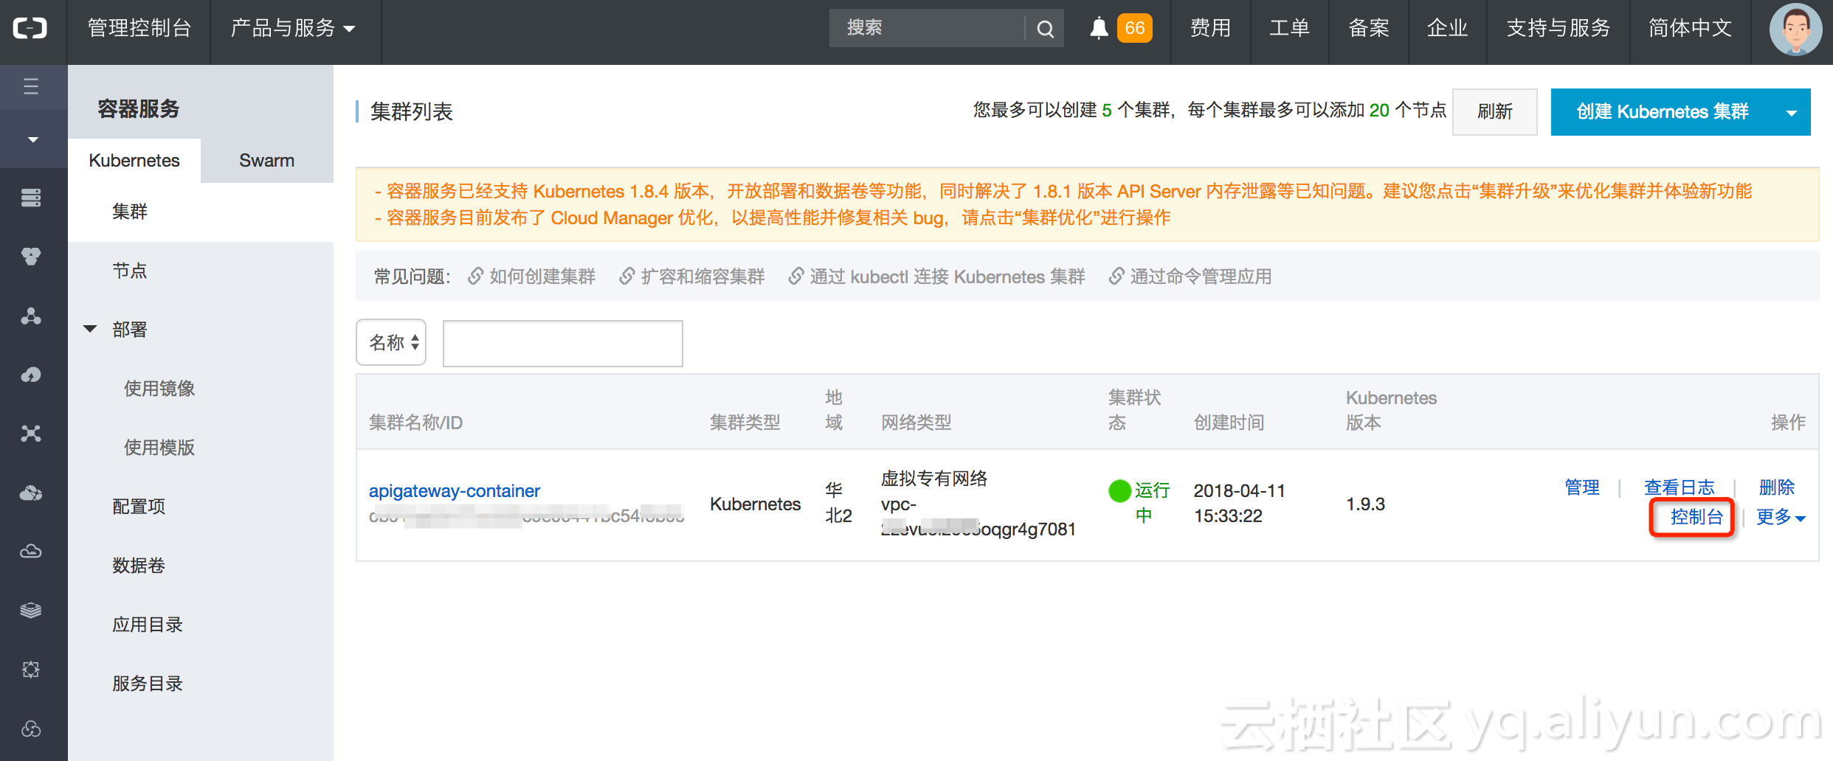Open 管理控制台 in the top bar
The image size is (1833, 761).
click(139, 28)
